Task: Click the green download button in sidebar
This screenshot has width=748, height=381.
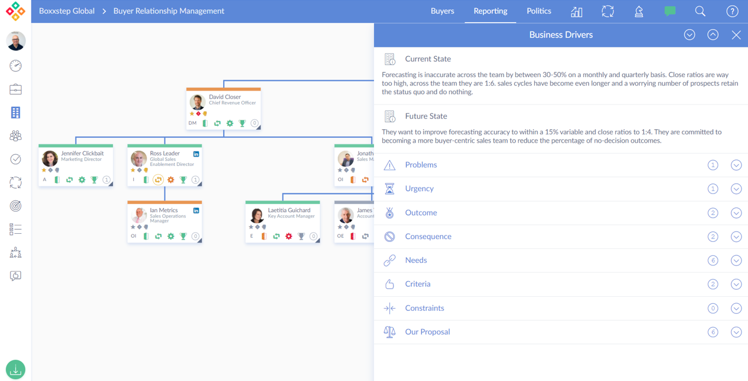Action: click(16, 369)
